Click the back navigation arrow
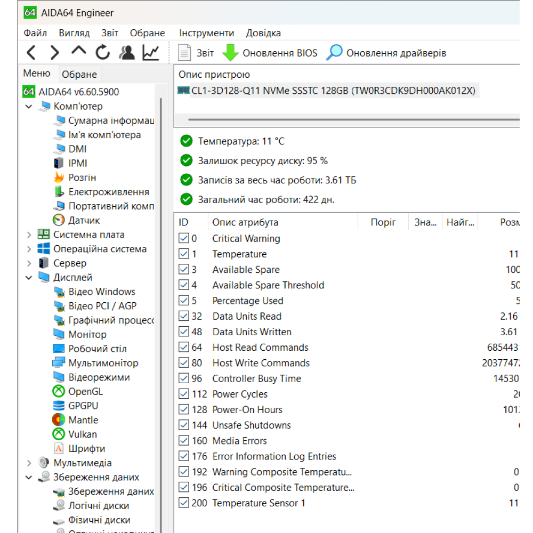 30,53
